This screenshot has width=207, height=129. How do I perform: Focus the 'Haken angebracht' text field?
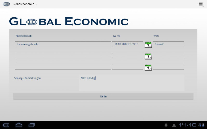pos(63,44)
